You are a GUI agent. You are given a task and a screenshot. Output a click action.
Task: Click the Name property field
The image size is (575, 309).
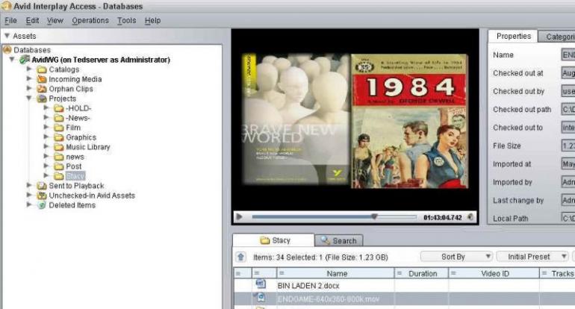568,54
